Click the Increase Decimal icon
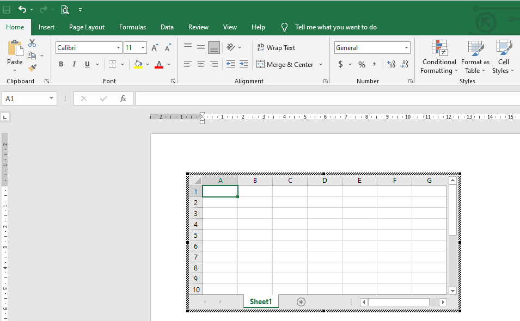Screen dimensions: 520x321 (391, 64)
